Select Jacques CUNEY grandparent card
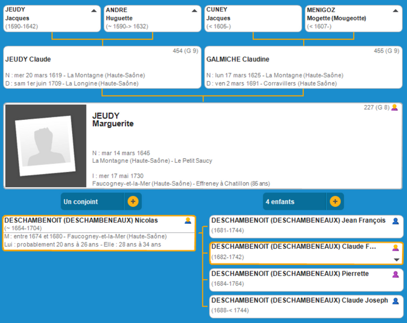Screen dimensions: 407x323 tap(252, 18)
